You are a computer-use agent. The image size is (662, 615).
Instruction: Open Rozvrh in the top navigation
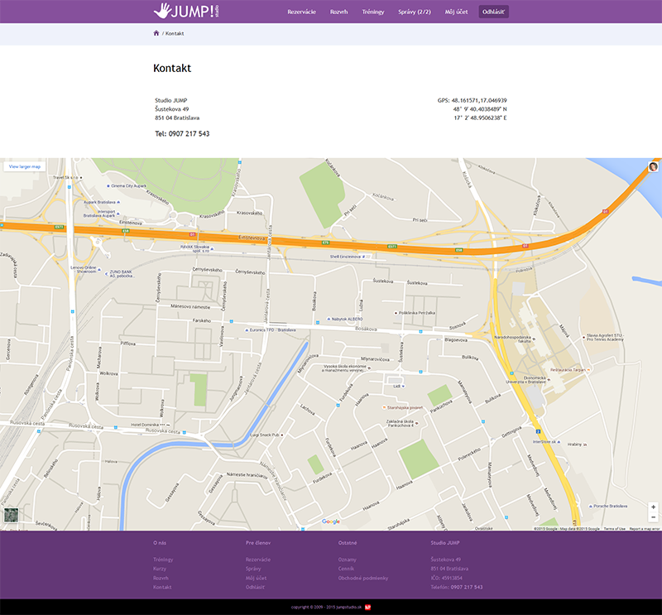coord(339,12)
